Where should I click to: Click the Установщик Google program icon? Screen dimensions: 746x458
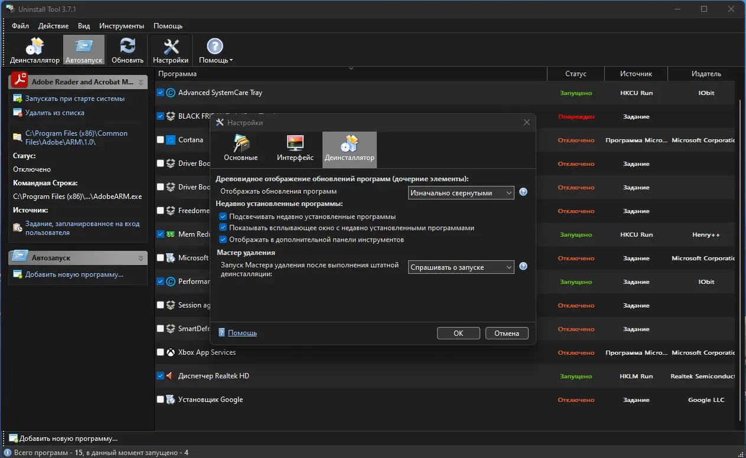(171, 400)
